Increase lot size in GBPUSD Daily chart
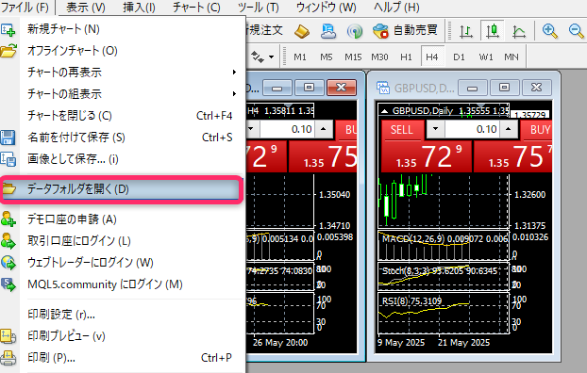587x373 pixels. click(508, 129)
